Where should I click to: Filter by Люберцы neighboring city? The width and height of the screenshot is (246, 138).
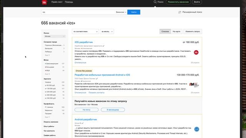tap(48, 52)
